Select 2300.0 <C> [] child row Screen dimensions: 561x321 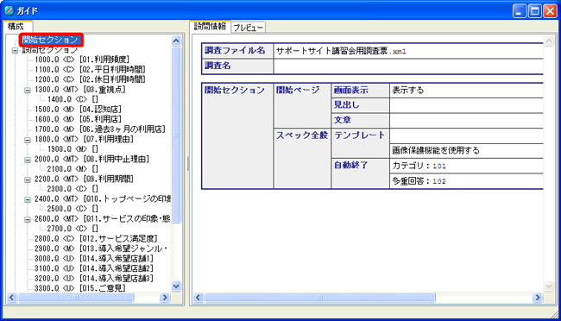[x=72, y=189]
